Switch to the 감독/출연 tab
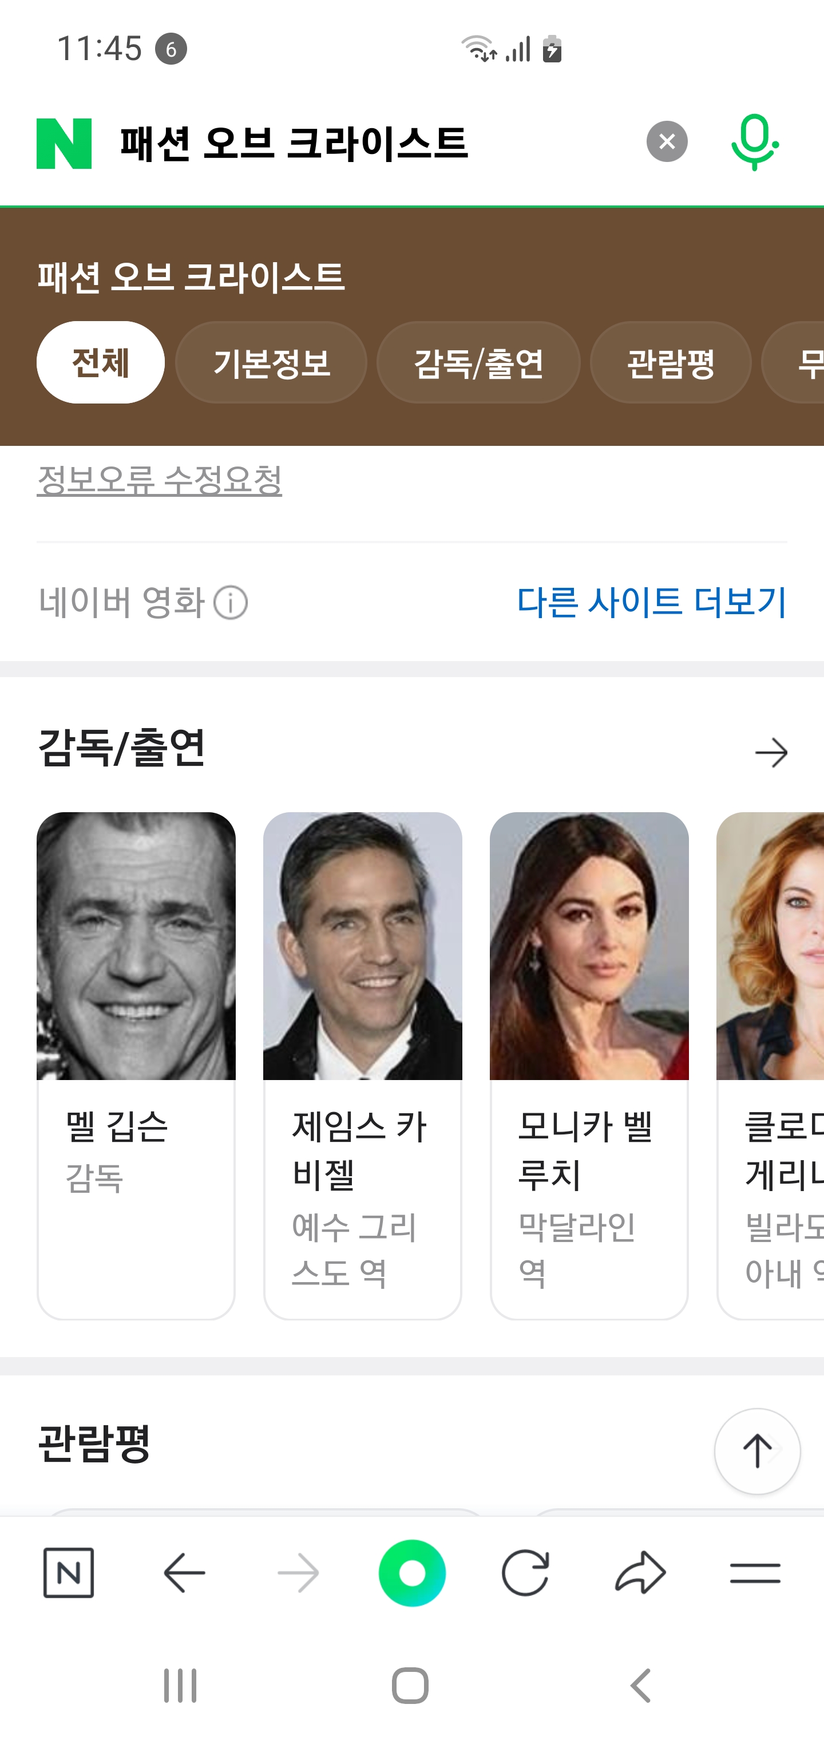The width and height of the screenshot is (824, 1740). (478, 363)
